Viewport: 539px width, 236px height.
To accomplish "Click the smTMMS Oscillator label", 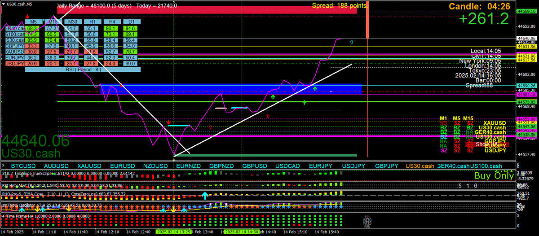I will coord(52,205).
